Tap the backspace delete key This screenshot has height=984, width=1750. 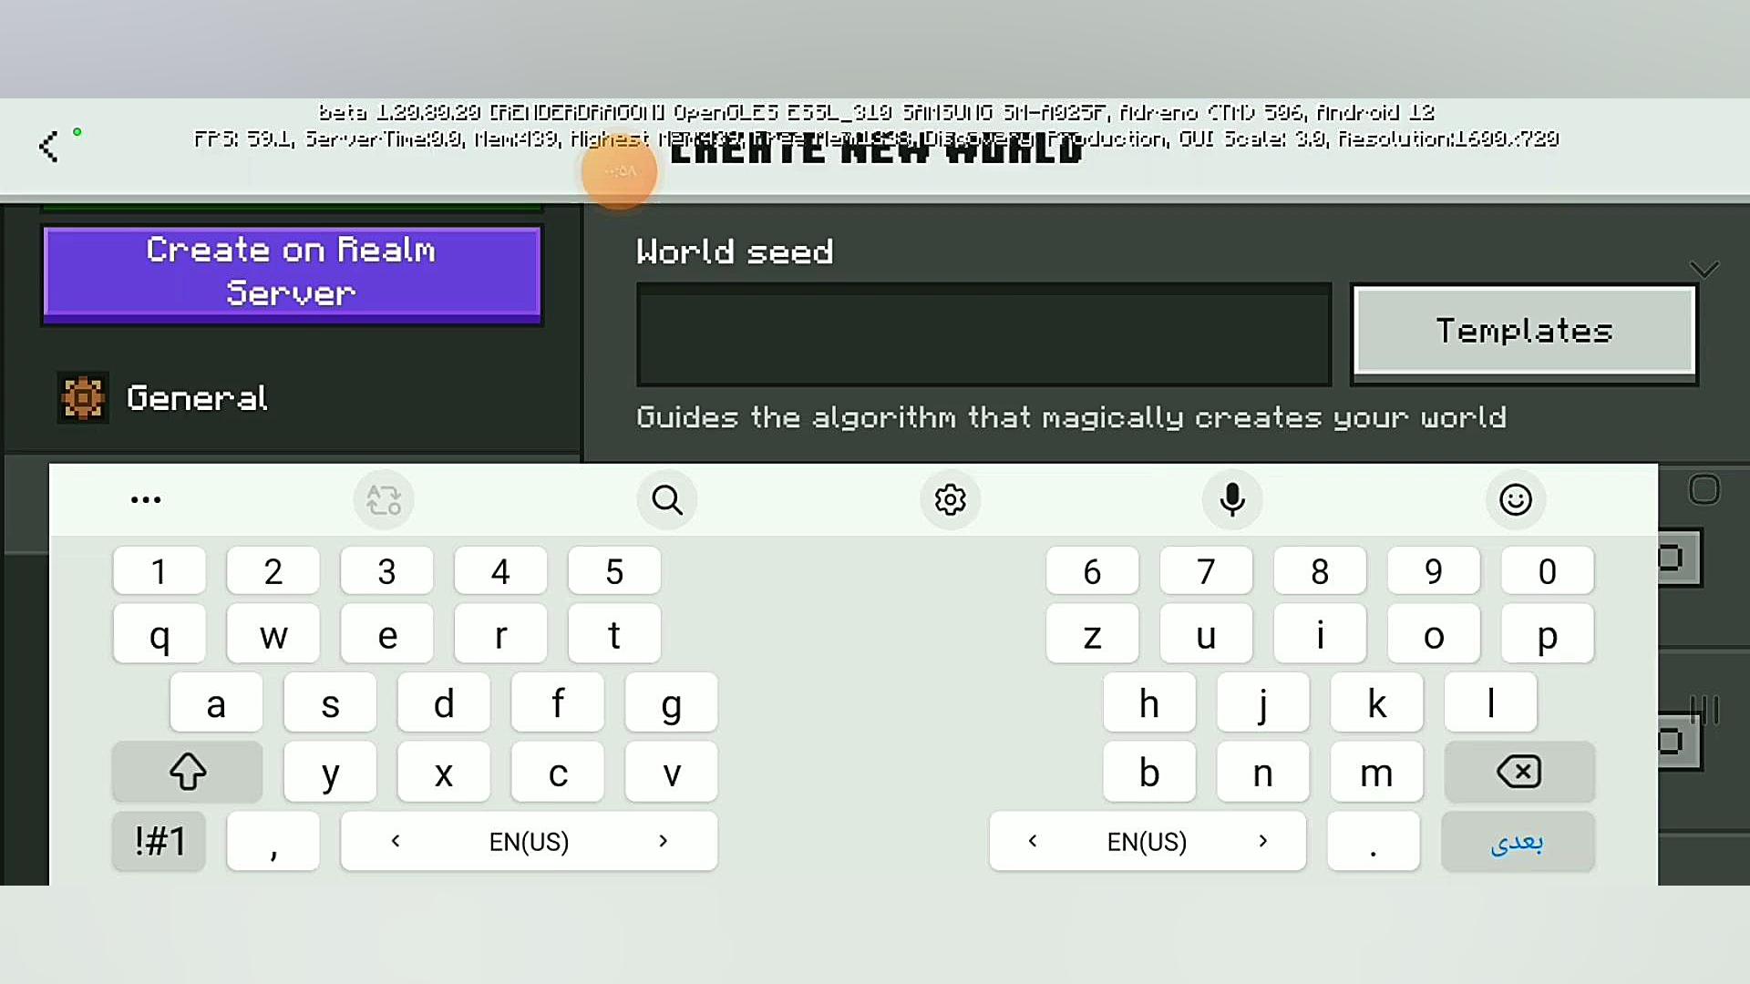tap(1519, 772)
